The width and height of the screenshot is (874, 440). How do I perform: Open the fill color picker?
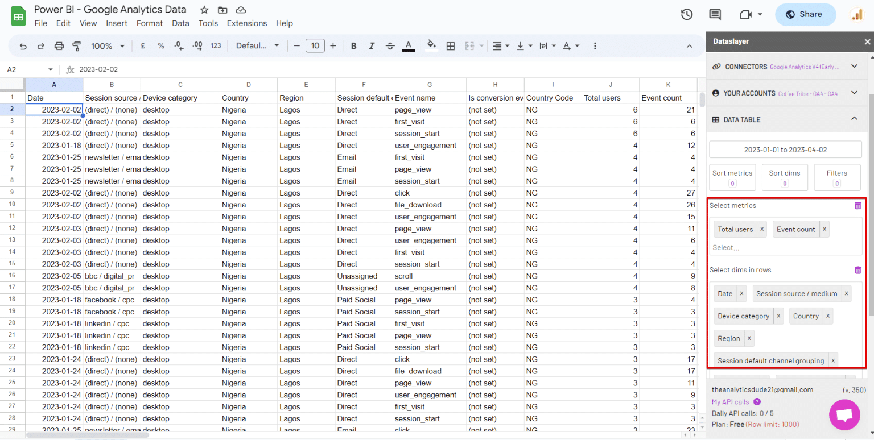(431, 45)
